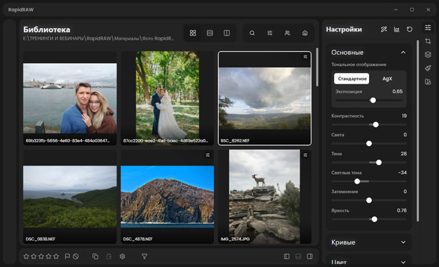Set rating to three stars
The width and height of the screenshot is (439, 267).
tap(41, 256)
